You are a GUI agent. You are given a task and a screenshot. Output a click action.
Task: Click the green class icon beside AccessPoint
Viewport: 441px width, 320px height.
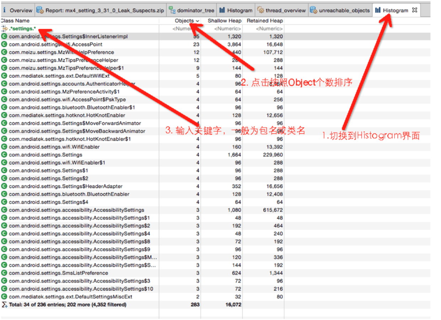coord(4,44)
